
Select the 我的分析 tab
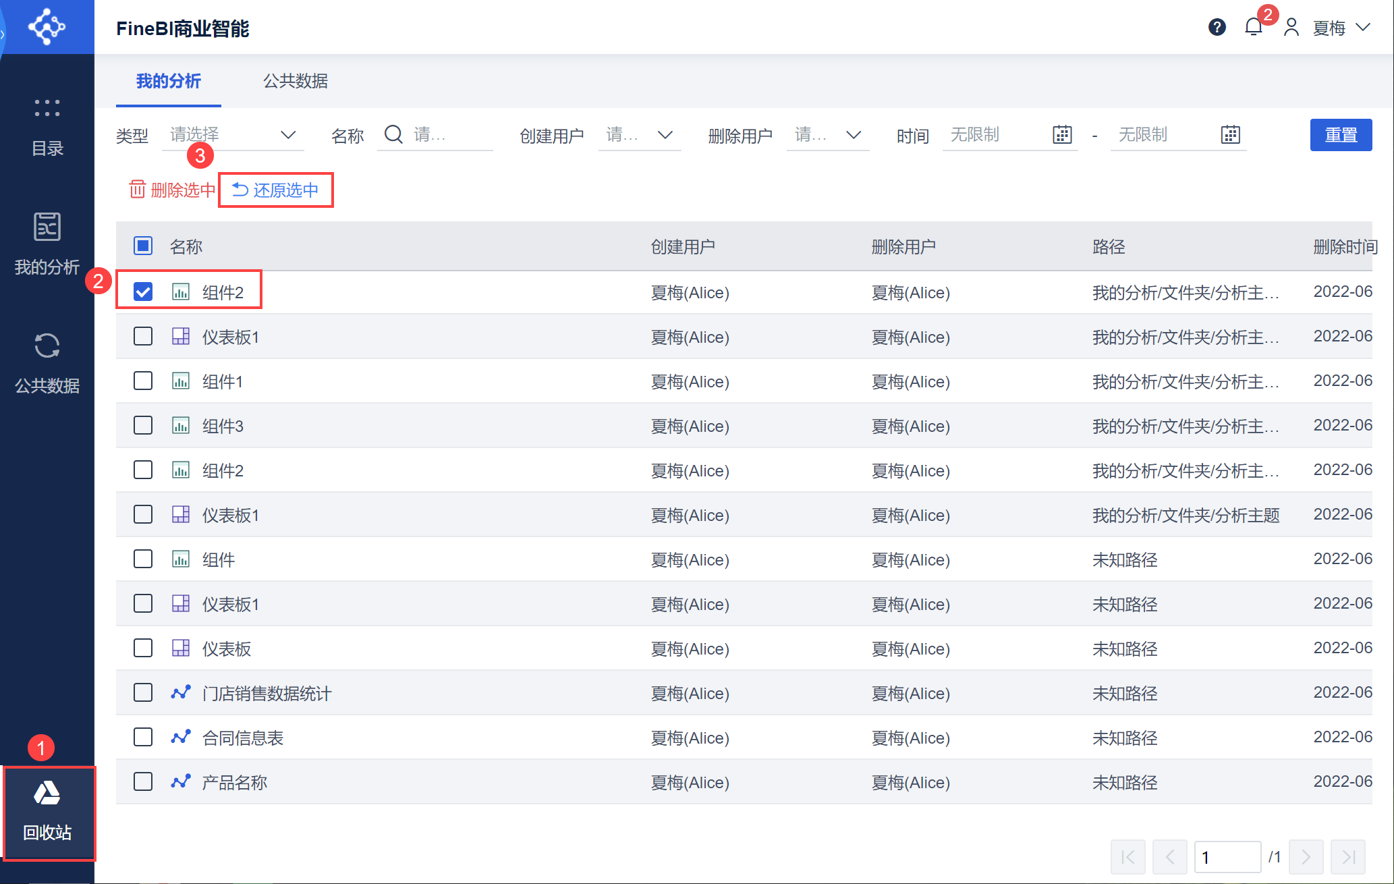(x=168, y=81)
